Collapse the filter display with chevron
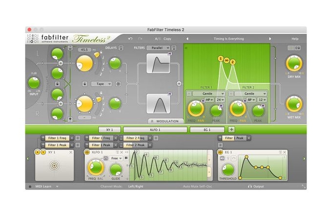The width and height of the screenshot is (329, 216). (186, 48)
